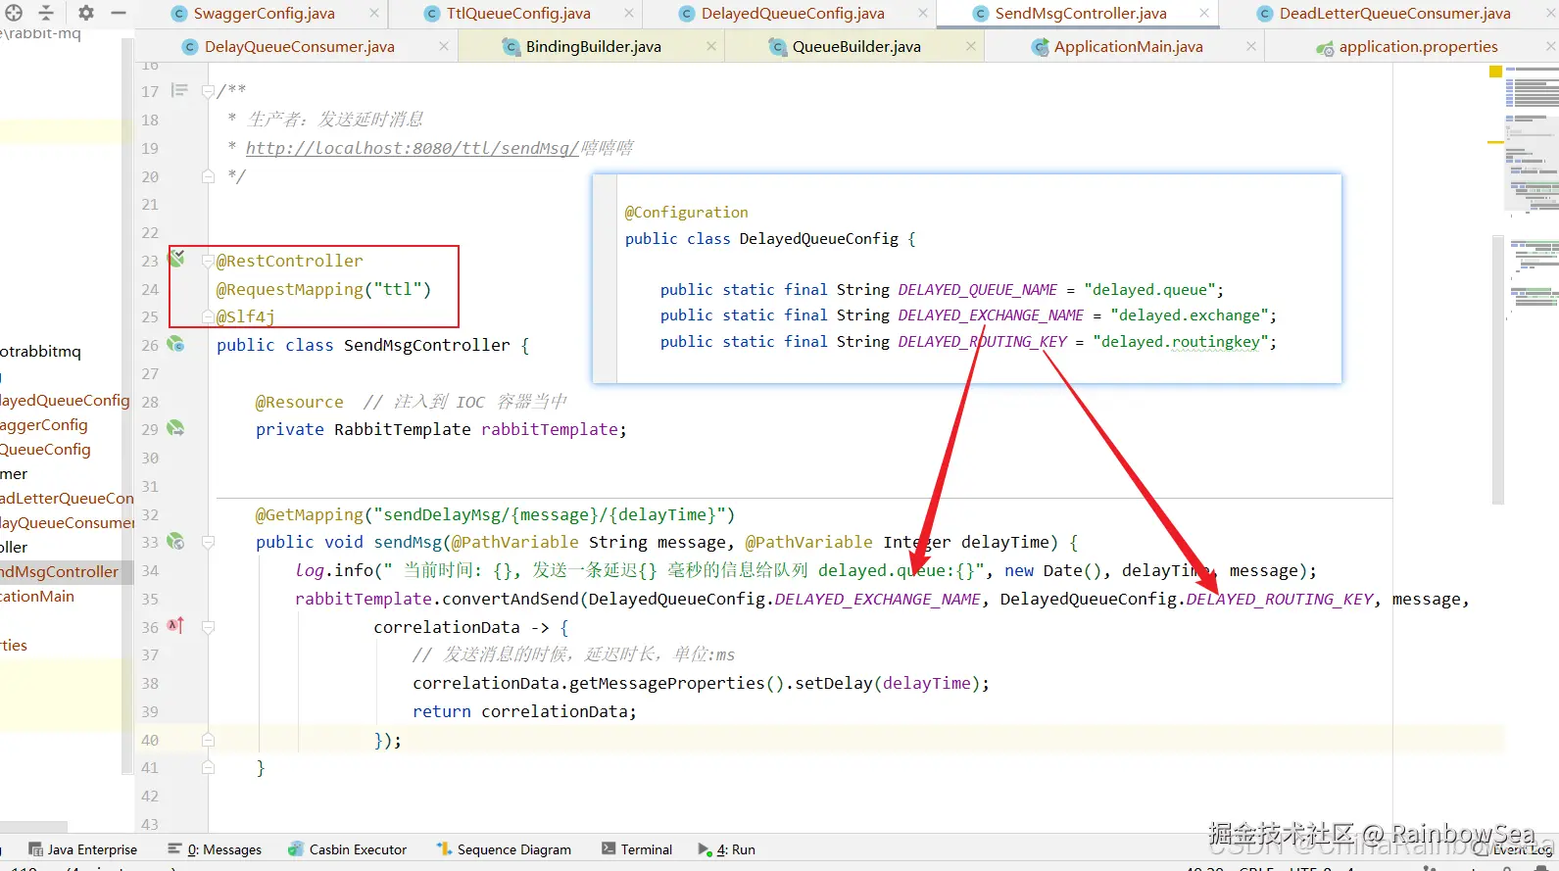Toggle the fold end marker at line 40

tap(208, 740)
